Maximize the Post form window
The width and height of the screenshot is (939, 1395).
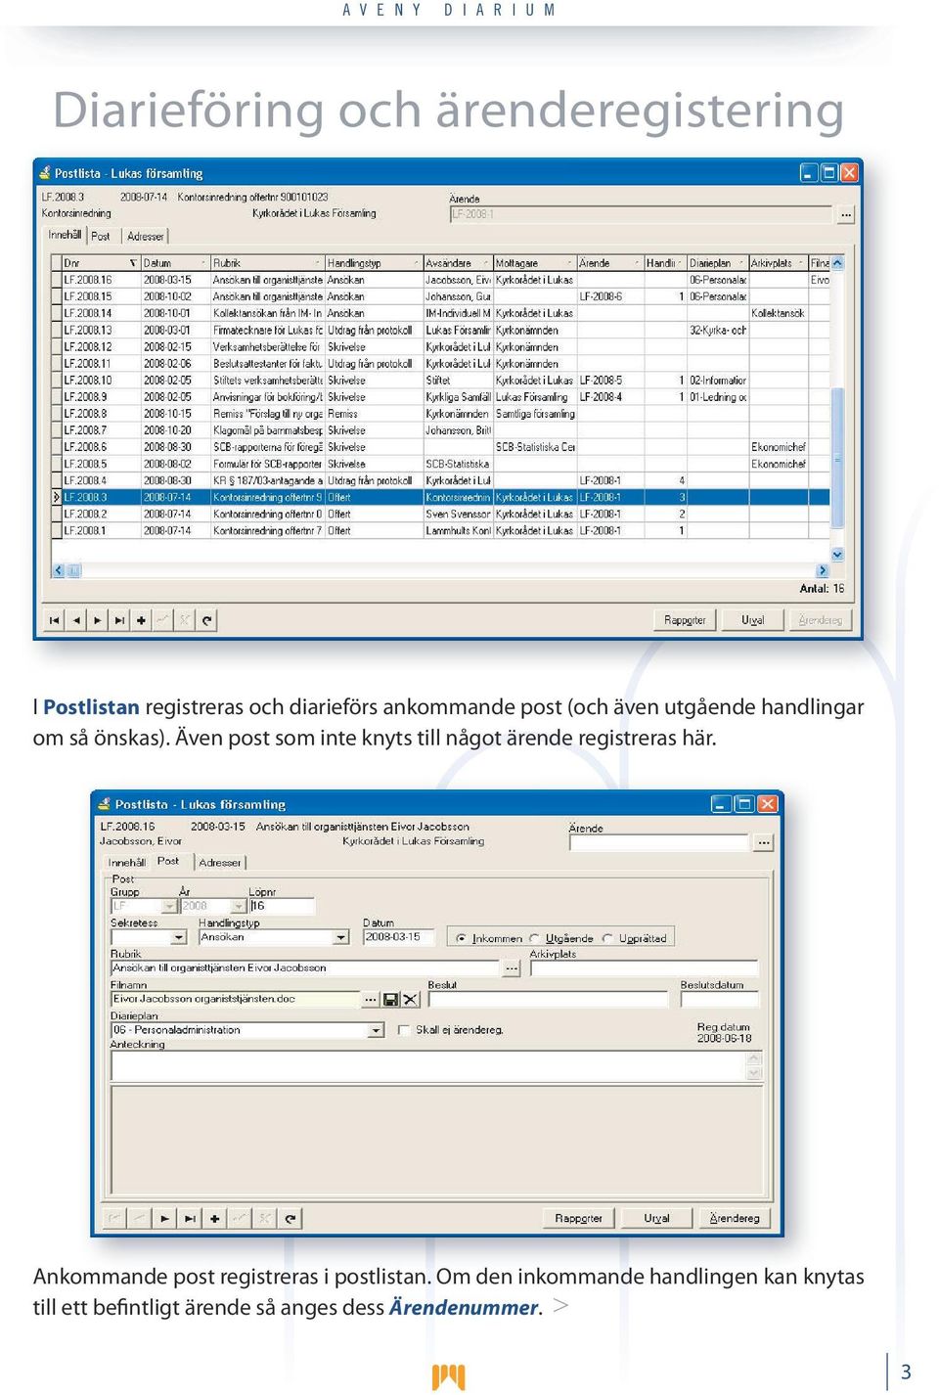pos(743,804)
